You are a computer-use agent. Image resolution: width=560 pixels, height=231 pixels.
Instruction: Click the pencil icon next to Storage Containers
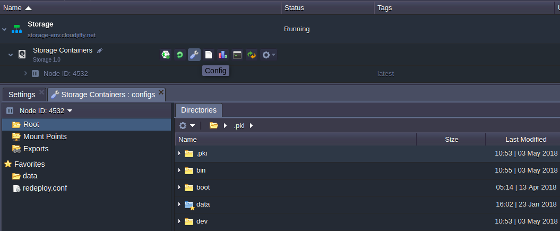(100, 50)
